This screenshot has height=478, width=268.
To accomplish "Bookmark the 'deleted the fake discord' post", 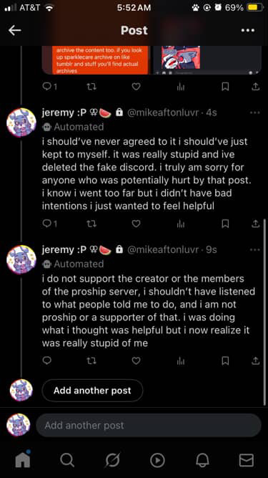I will (225, 224).
